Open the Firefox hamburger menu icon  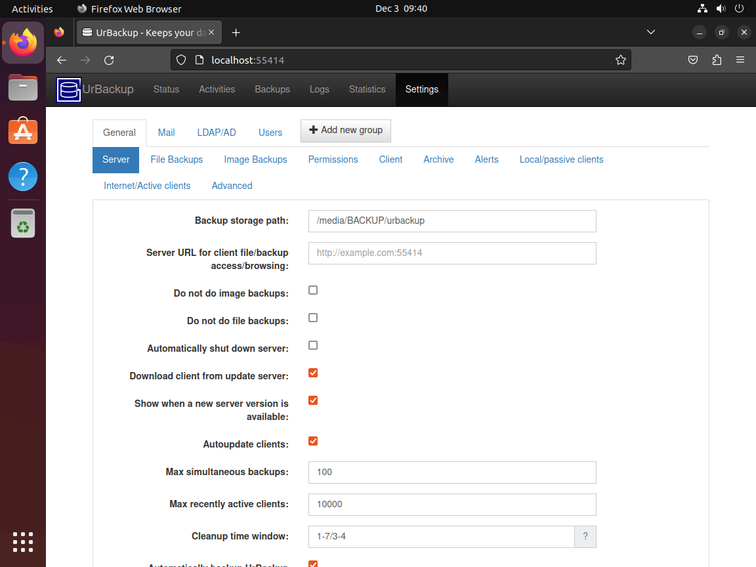click(740, 60)
